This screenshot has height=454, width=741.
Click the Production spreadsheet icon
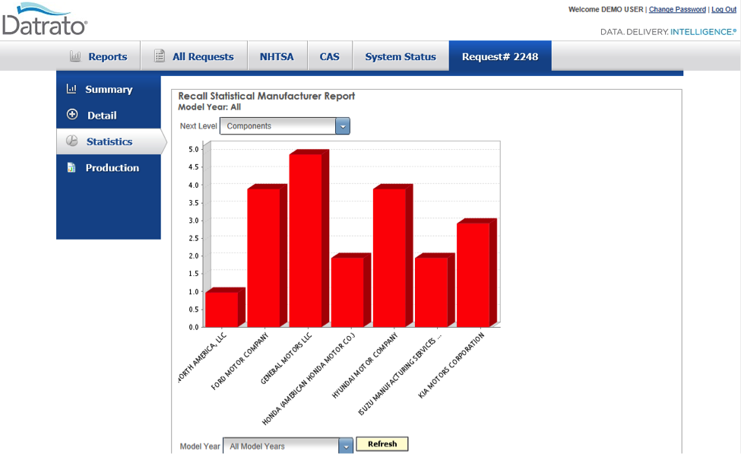(x=71, y=167)
